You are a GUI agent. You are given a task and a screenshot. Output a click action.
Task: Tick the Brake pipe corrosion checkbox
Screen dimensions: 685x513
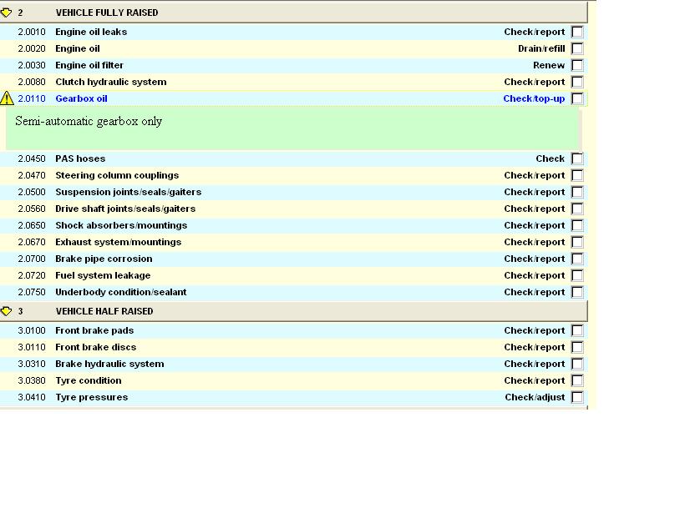[x=577, y=259]
